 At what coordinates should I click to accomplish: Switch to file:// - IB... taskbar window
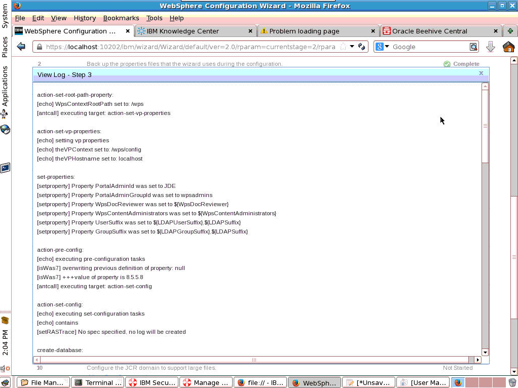260,382
